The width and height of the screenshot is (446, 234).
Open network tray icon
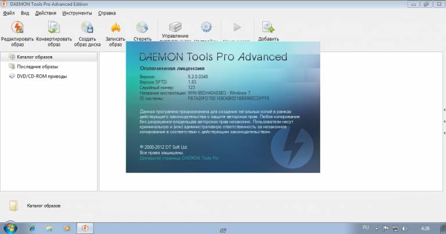(395, 228)
